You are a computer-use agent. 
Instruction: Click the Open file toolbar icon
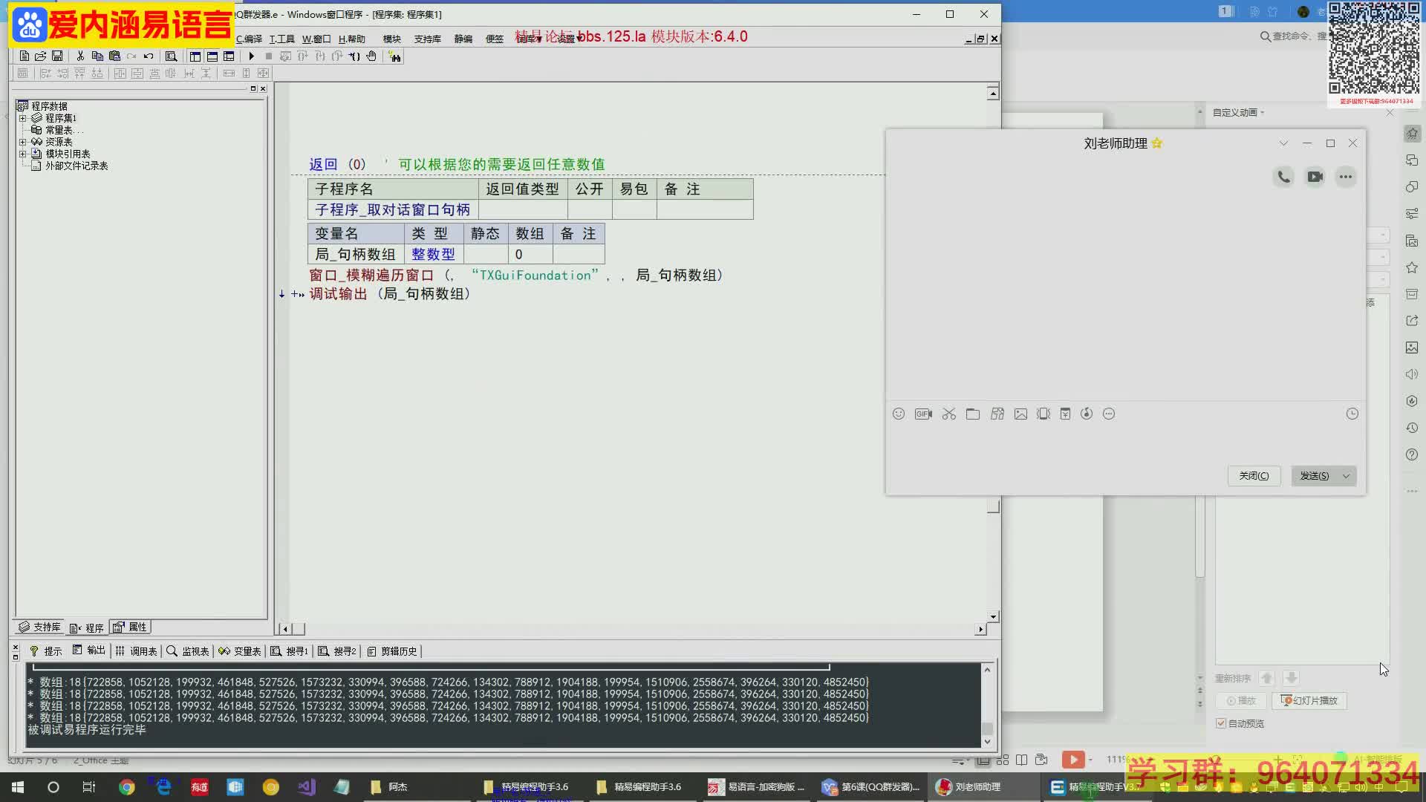coord(41,56)
